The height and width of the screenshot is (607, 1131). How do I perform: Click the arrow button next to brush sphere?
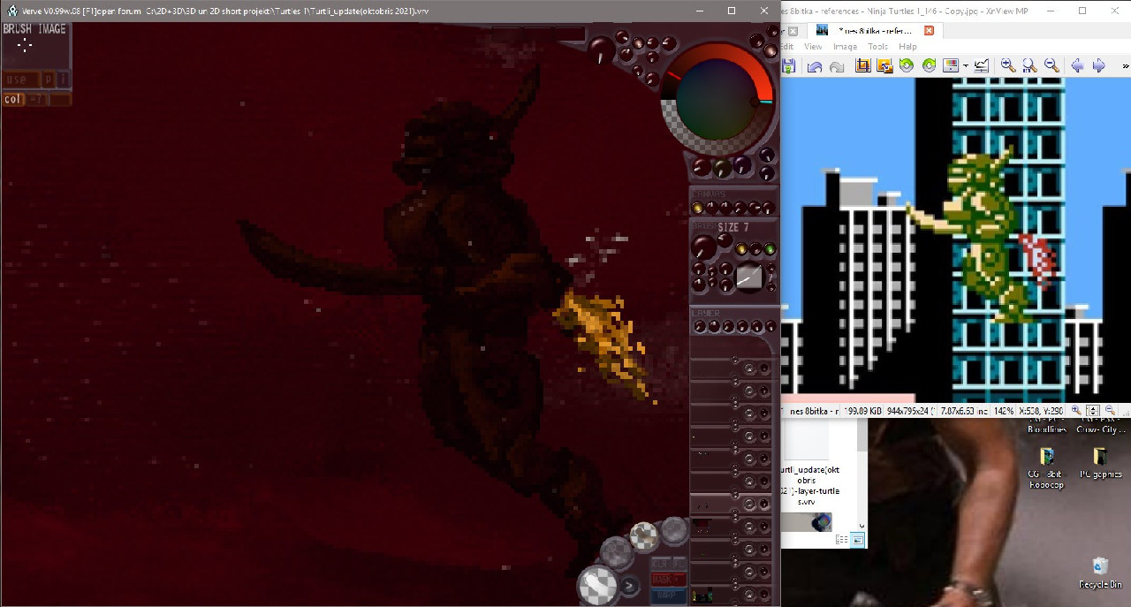[630, 585]
